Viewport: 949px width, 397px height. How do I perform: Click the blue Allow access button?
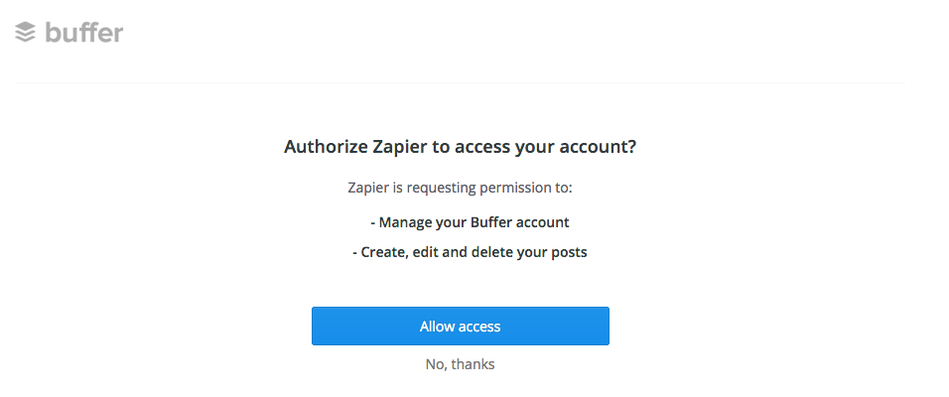point(460,327)
